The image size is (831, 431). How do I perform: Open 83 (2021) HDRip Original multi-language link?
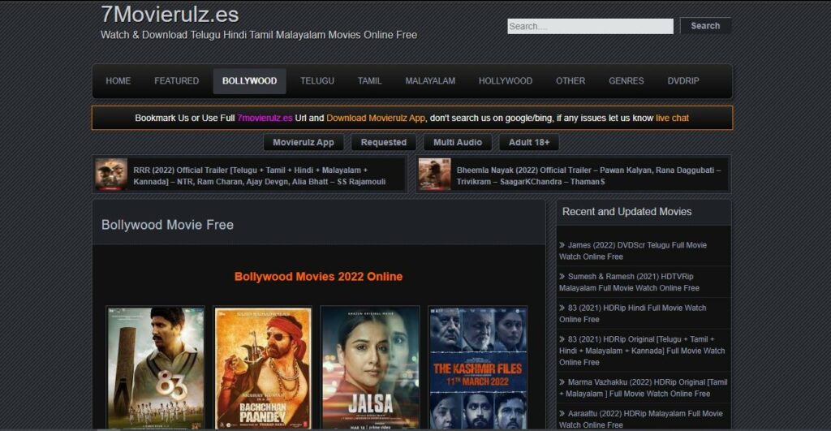[642, 351]
